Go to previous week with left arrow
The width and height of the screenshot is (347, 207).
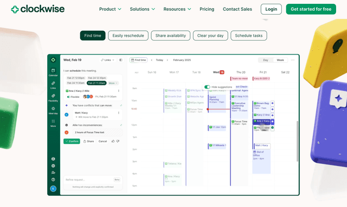click(152, 60)
